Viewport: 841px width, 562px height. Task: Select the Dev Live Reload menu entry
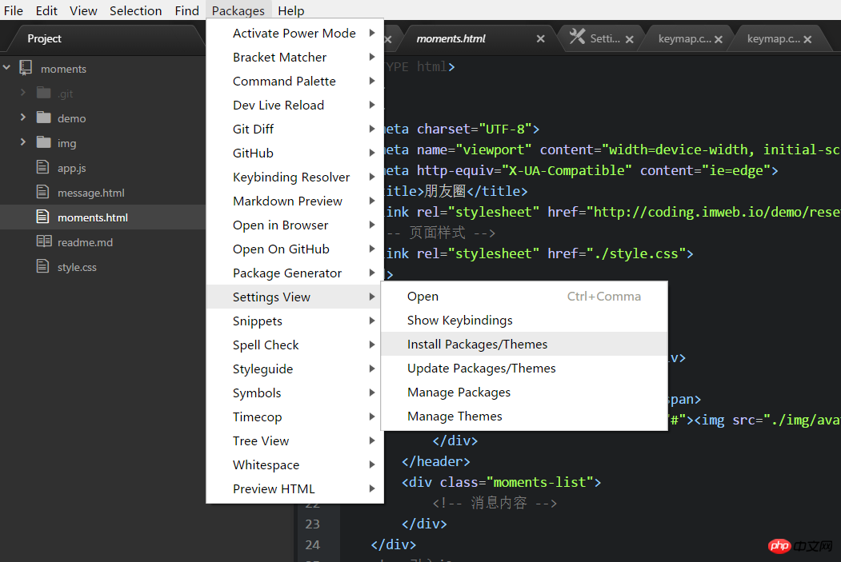(294, 105)
